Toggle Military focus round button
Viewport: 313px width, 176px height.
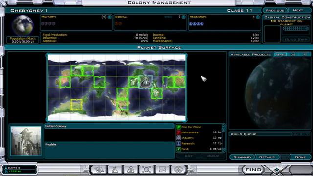110,17
